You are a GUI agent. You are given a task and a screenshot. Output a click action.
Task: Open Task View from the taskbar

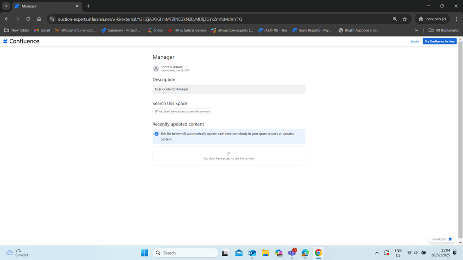225,253
